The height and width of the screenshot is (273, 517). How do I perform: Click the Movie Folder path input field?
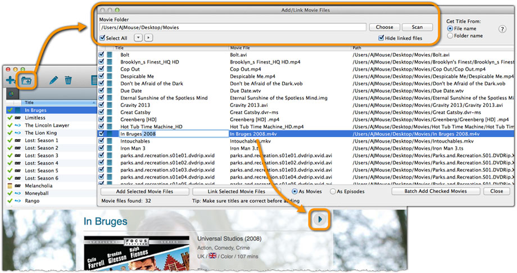click(233, 28)
